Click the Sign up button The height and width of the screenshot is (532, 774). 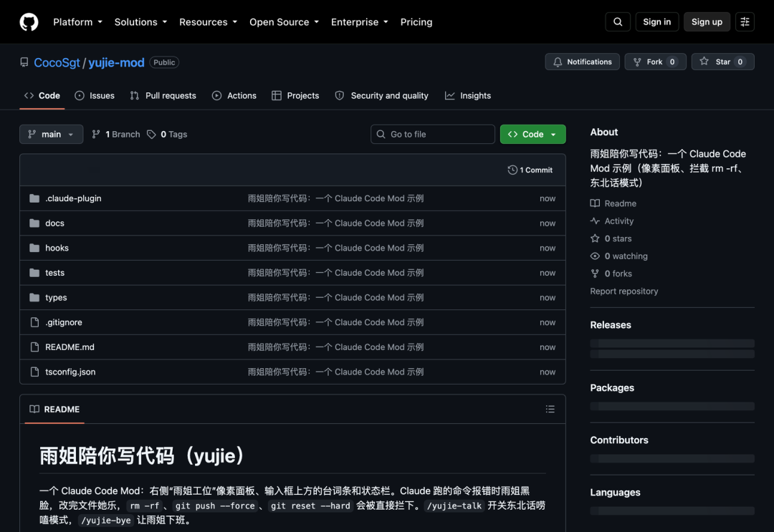(x=707, y=22)
